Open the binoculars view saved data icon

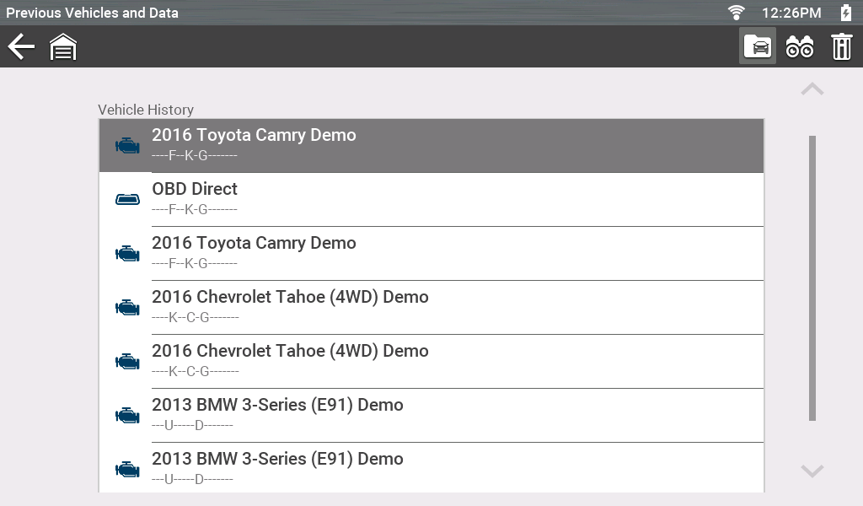(800, 47)
